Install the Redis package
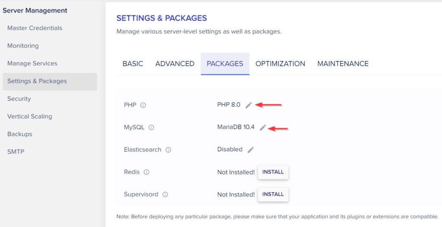 (x=273, y=172)
